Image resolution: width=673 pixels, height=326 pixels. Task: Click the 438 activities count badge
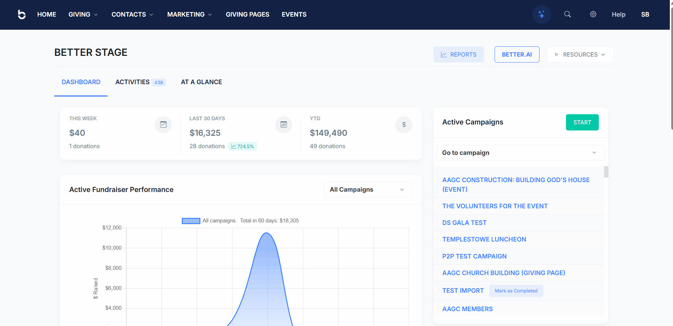[159, 82]
